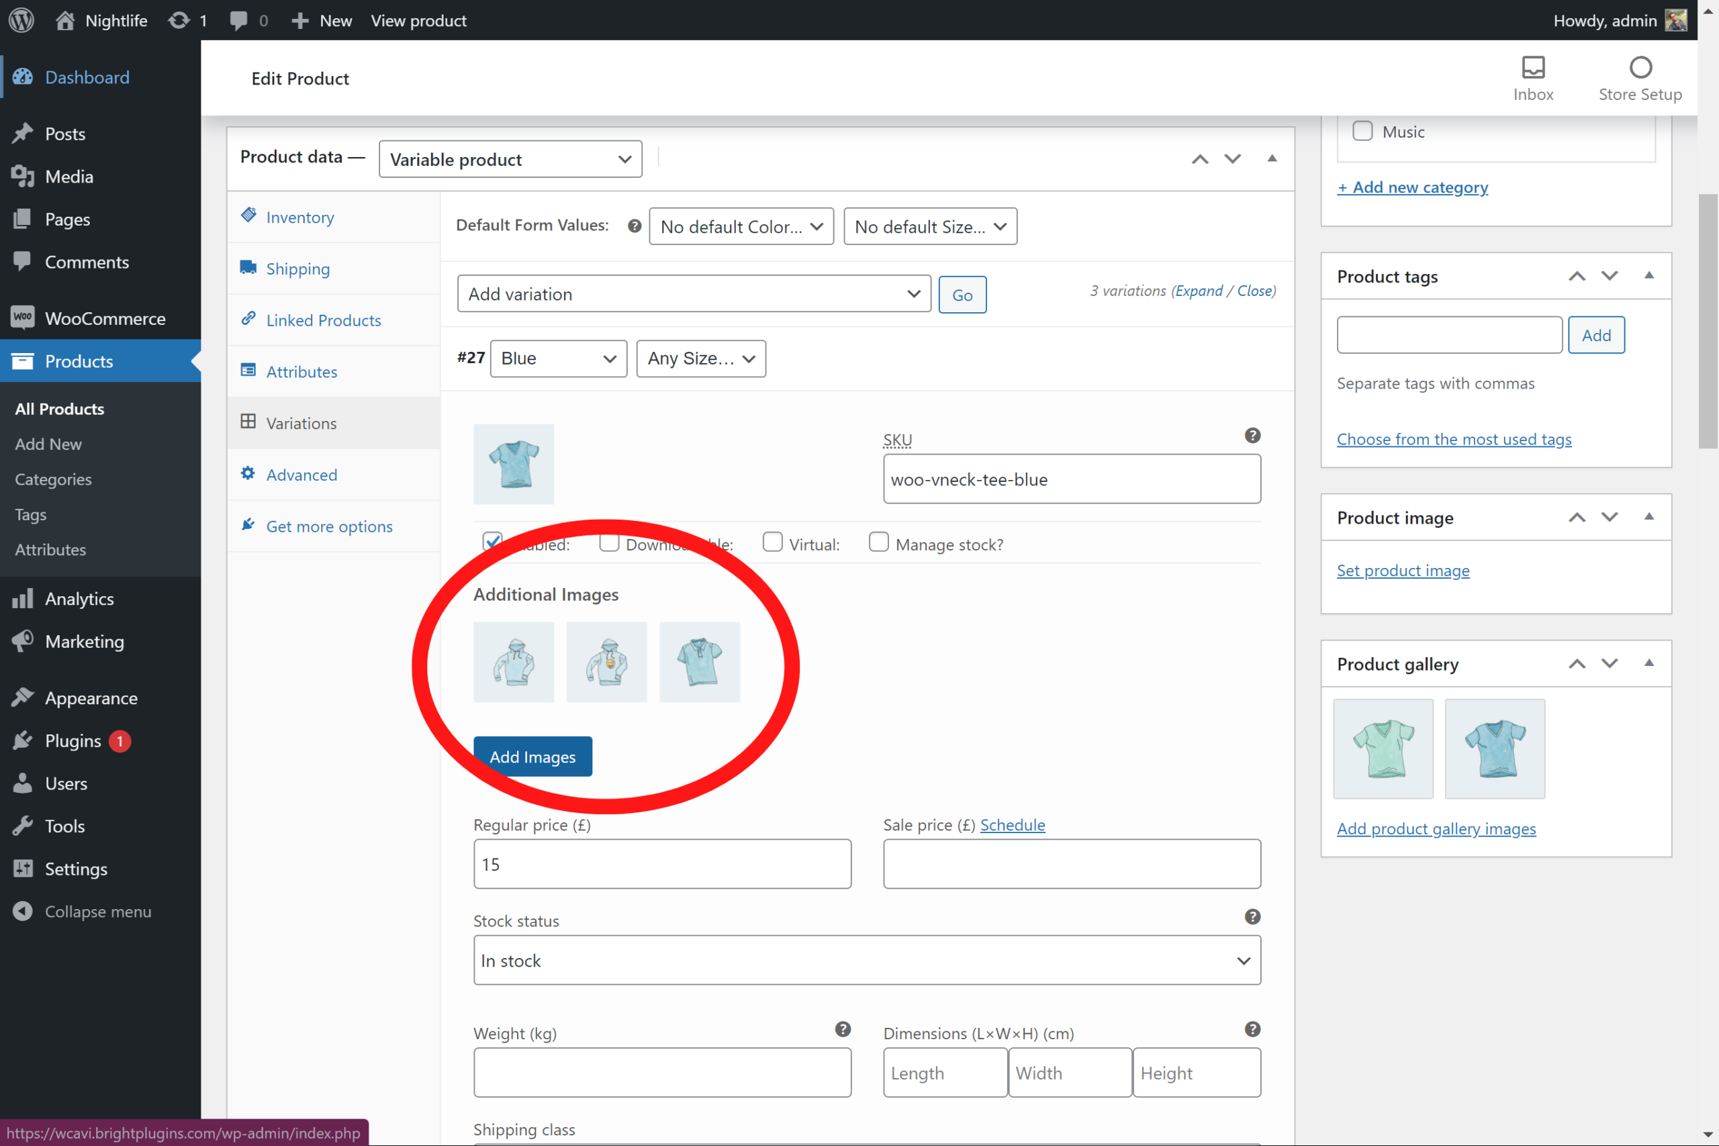This screenshot has height=1146, width=1719.
Task: Open the Attributes product data tab
Action: coord(301,371)
